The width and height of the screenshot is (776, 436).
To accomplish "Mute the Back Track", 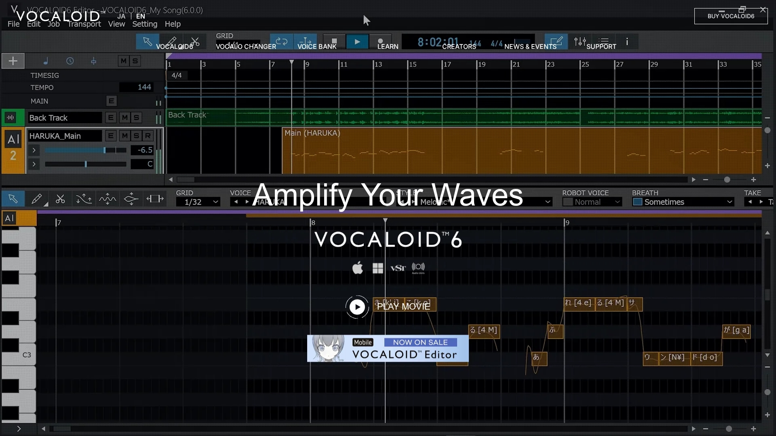I will [125, 118].
